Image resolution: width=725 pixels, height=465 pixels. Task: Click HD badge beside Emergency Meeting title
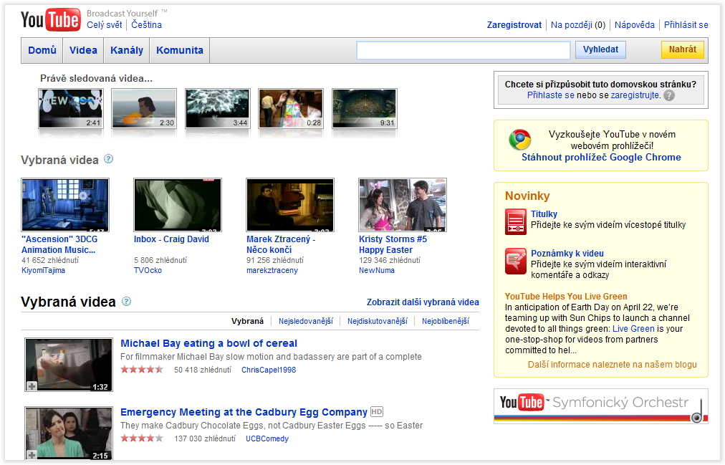(377, 411)
